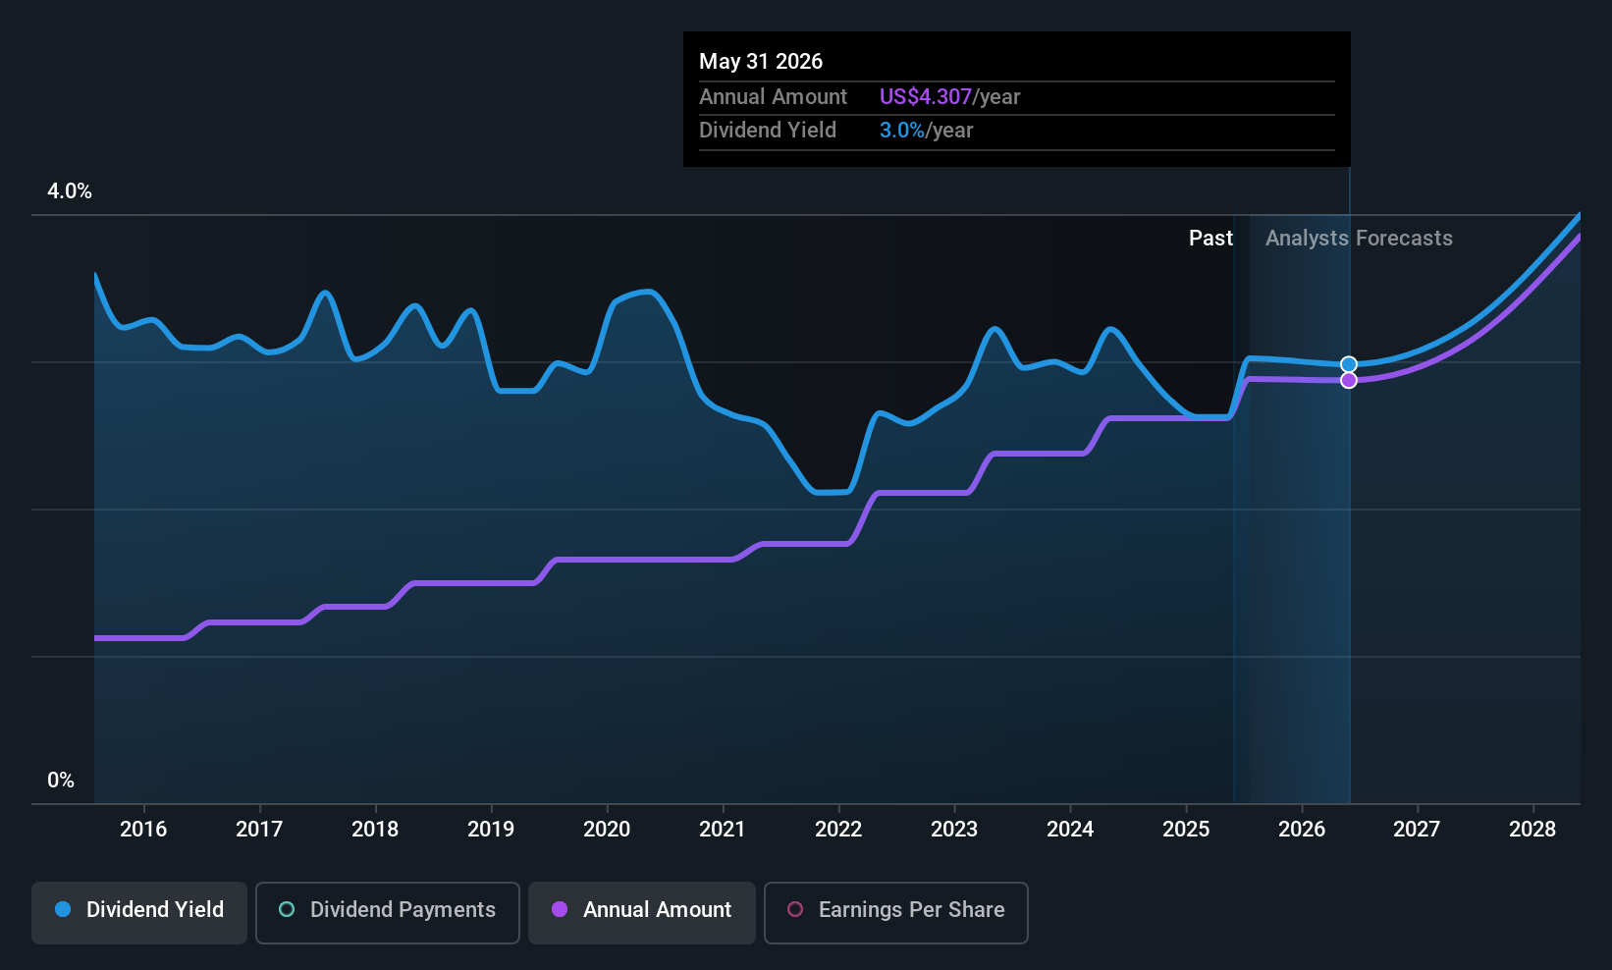Click the 3.0%/year tooltip value
Viewport: 1612px width, 970px height.
(926, 131)
